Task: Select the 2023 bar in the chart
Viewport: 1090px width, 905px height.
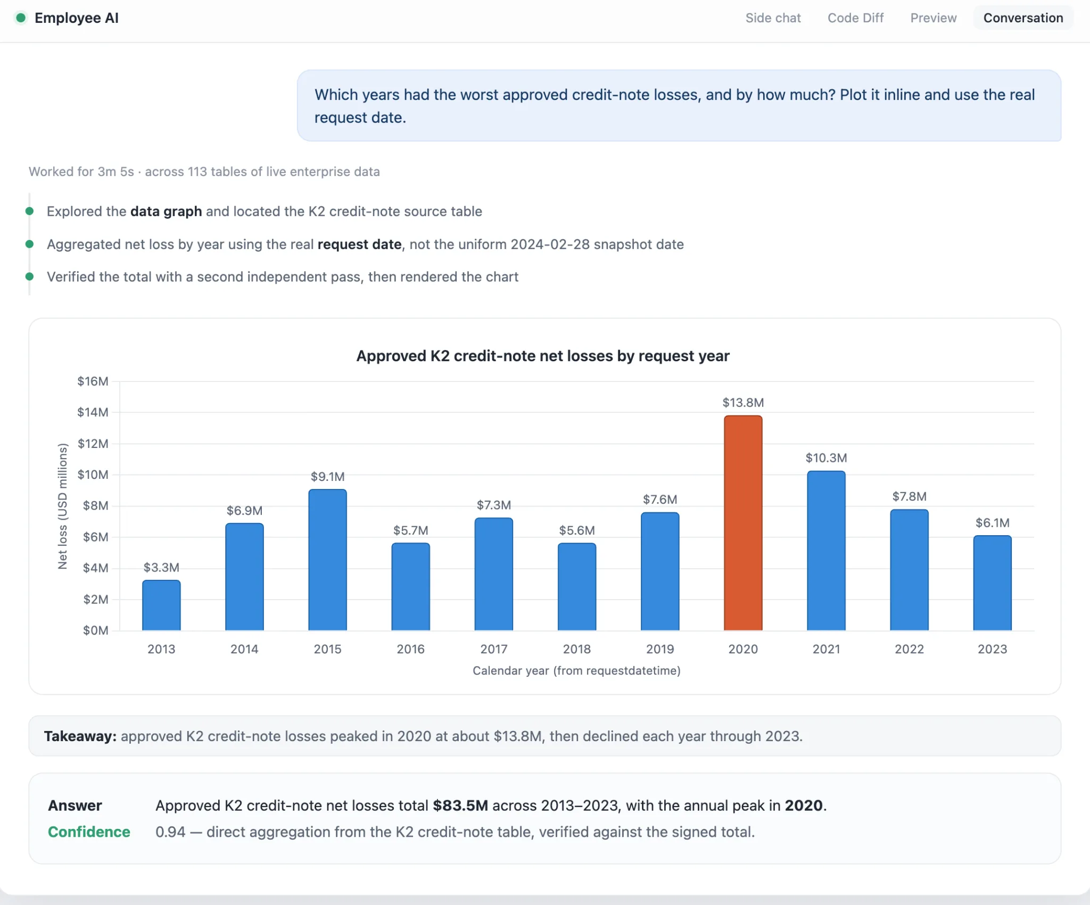Action: click(992, 583)
